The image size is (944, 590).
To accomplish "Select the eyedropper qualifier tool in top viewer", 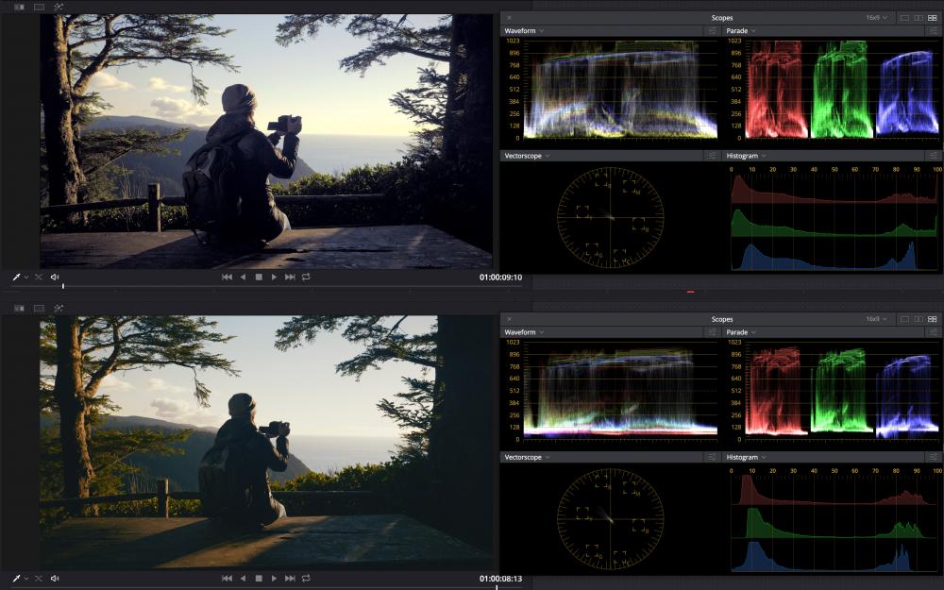I will point(16,278).
